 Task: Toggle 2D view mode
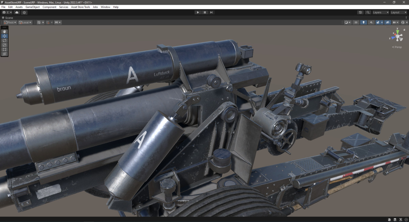click(356, 23)
